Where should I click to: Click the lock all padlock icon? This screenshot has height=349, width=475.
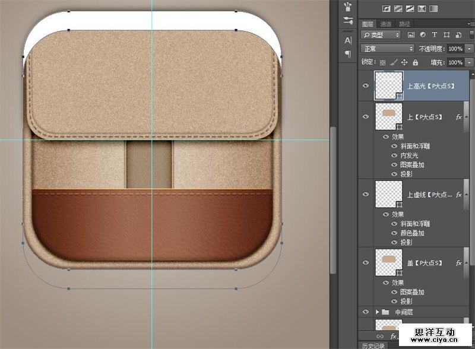415,62
